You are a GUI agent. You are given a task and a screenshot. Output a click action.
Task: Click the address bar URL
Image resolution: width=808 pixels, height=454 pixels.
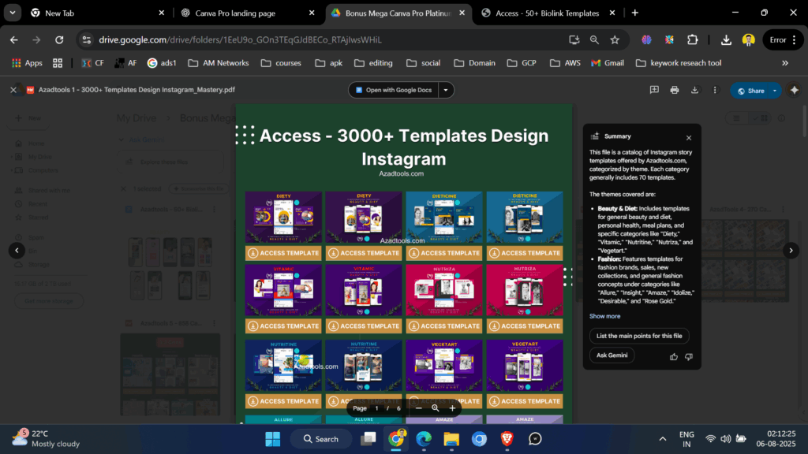(240, 39)
